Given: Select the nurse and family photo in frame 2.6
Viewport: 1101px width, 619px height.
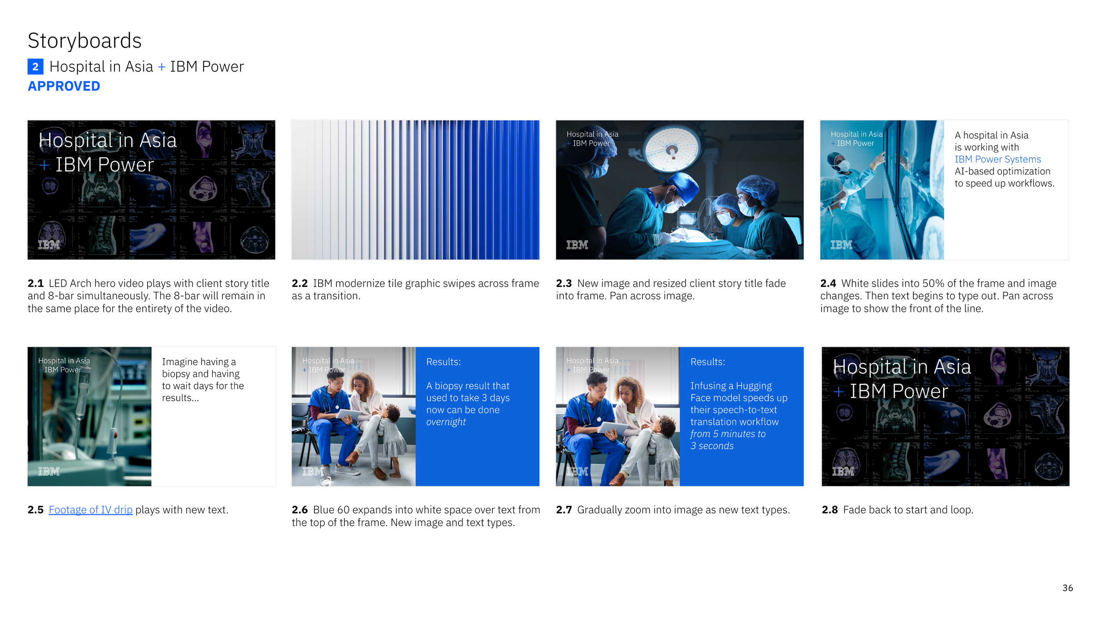Looking at the screenshot, I should point(354,416).
